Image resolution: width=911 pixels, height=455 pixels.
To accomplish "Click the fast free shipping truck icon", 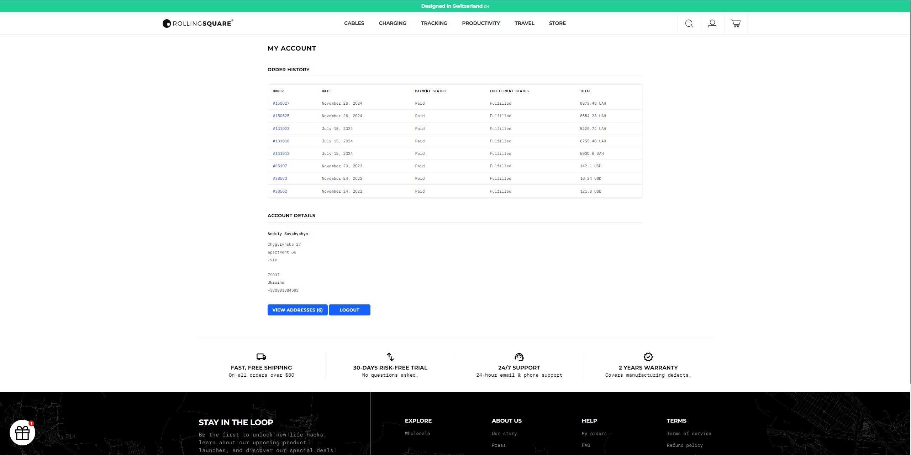I will 261,357.
